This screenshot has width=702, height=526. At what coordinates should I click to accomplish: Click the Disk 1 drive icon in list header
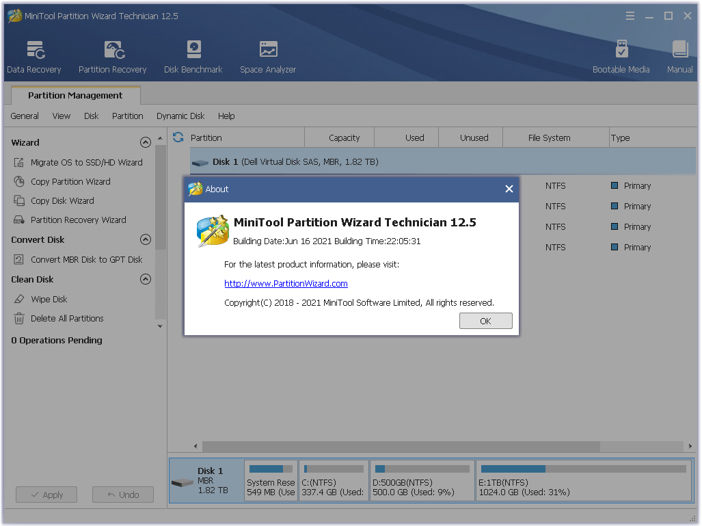[x=200, y=163]
